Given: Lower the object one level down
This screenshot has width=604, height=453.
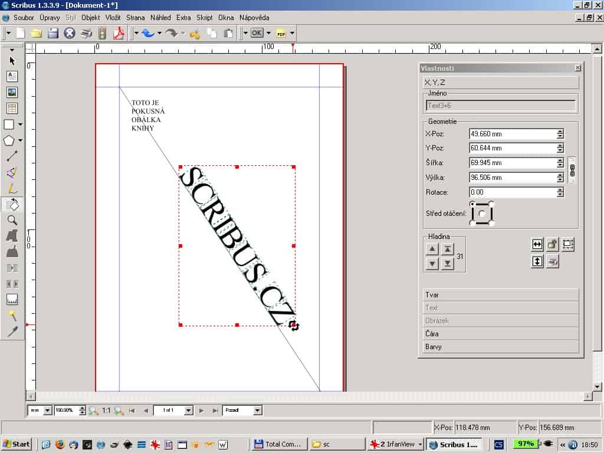Looking at the screenshot, I should 432,264.
